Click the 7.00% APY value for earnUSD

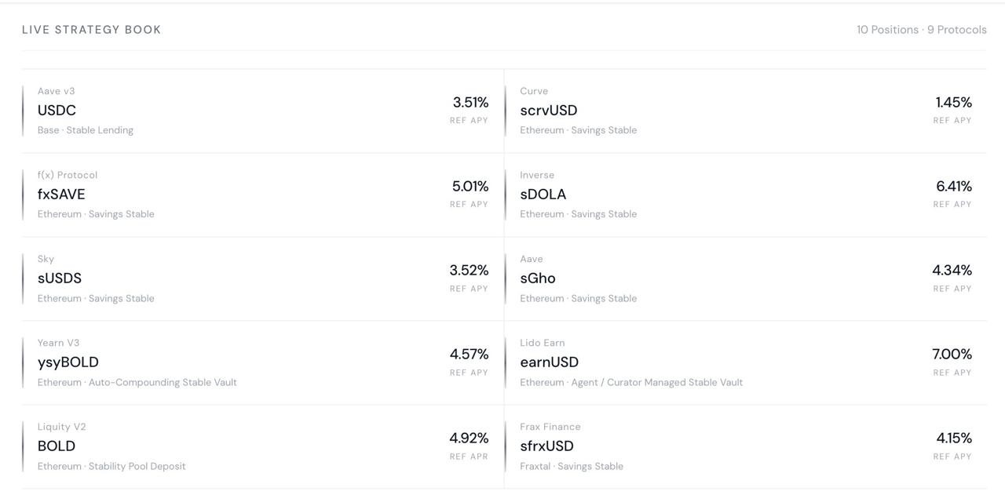(952, 354)
